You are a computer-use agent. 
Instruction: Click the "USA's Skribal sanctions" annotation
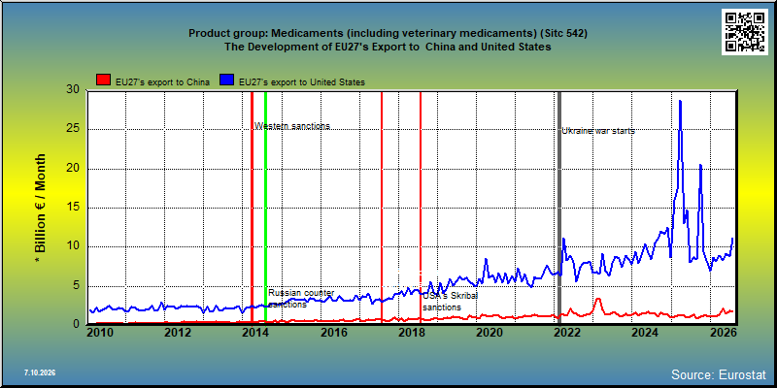pos(450,302)
